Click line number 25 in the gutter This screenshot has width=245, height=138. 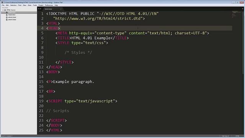[41, 130]
